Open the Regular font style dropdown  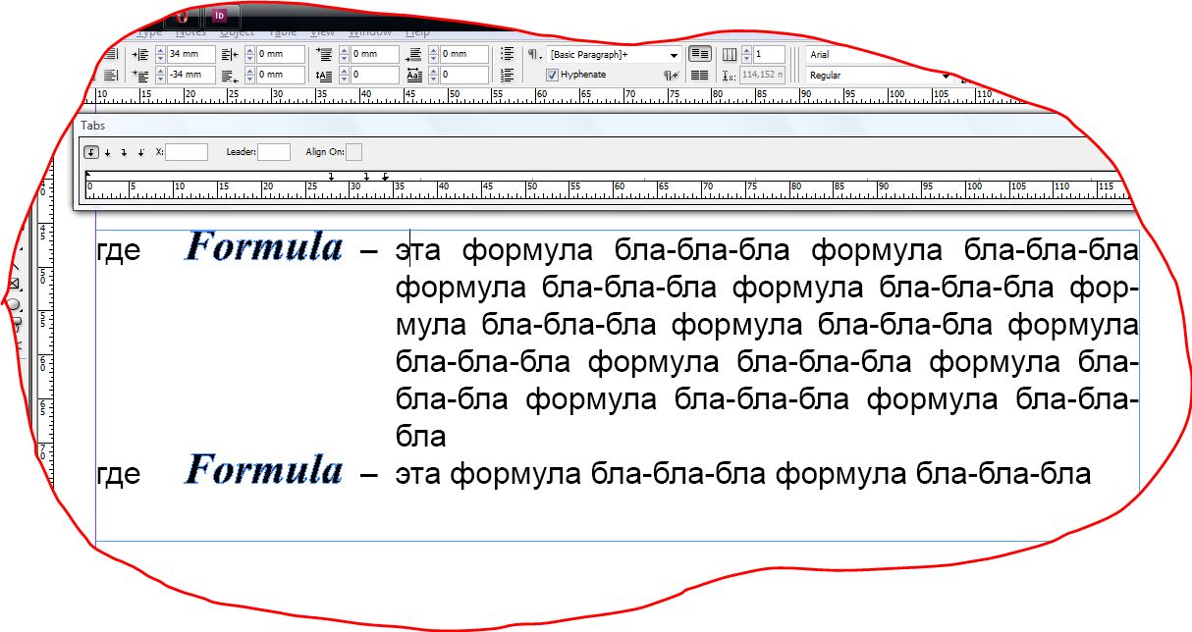(947, 76)
